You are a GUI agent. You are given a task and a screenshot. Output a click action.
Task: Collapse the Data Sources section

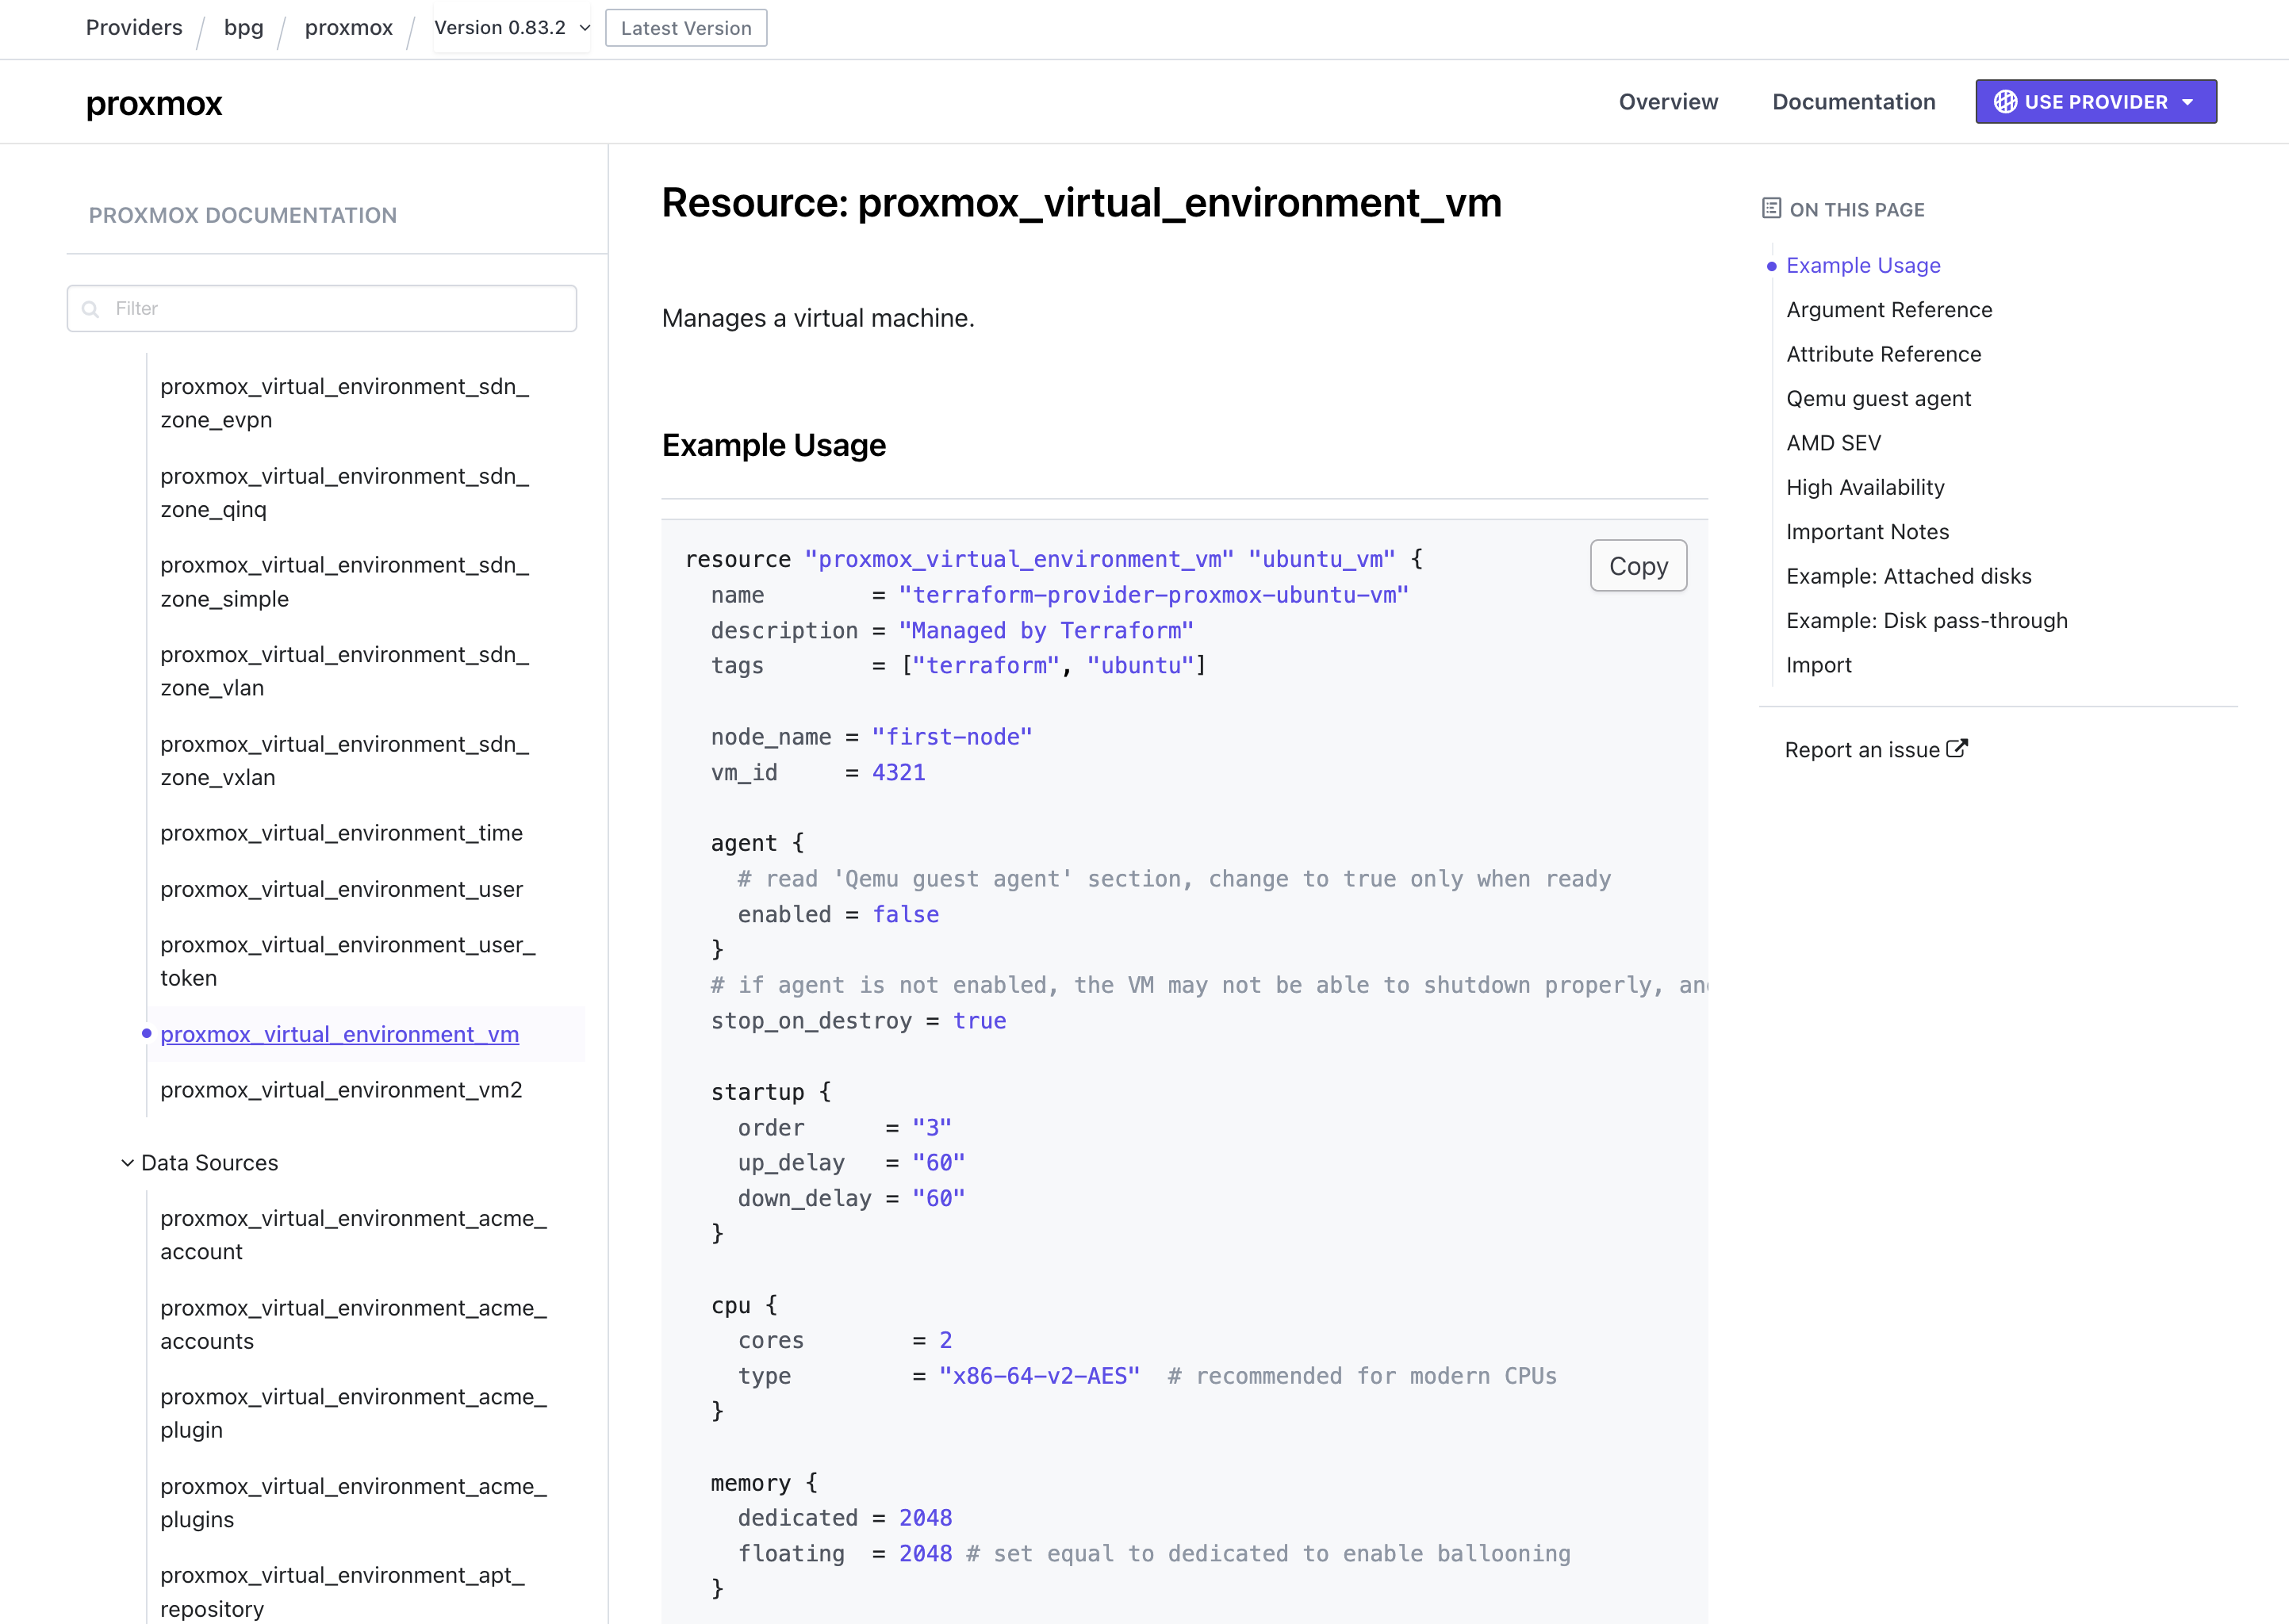point(127,1162)
